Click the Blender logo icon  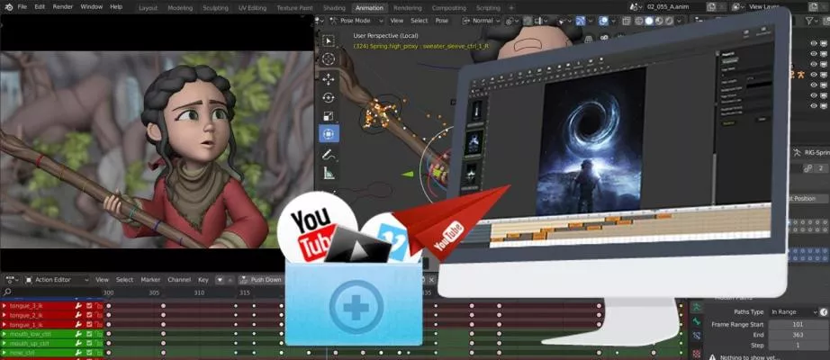(x=8, y=7)
